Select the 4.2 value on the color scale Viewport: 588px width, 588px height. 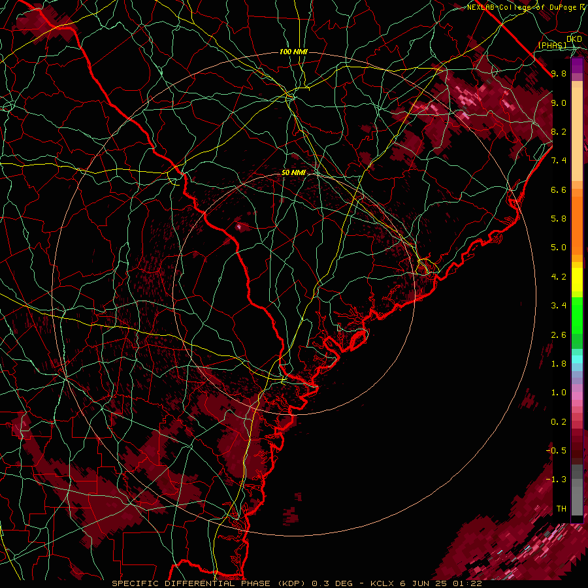[x=559, y=277]
